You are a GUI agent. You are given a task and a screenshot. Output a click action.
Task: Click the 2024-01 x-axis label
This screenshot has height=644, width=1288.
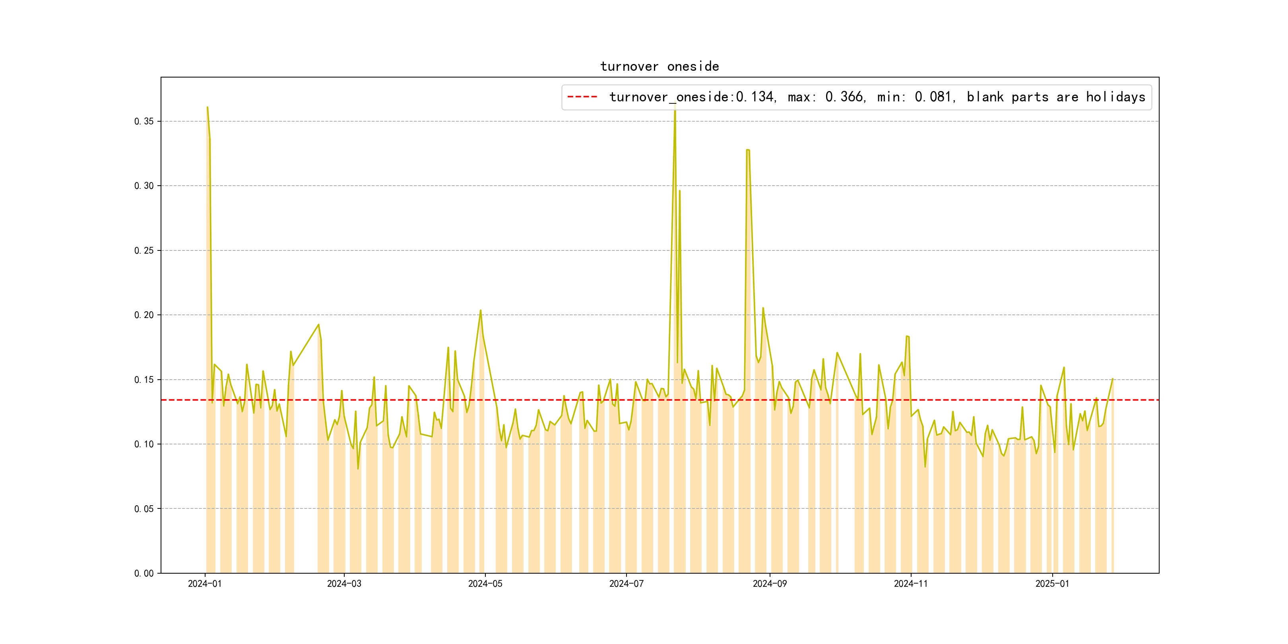click(204, 584)
